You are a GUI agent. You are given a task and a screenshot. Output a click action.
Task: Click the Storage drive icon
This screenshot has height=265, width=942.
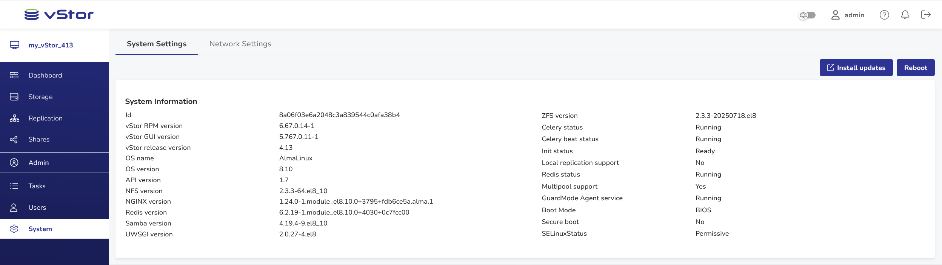tap(14, 97)
